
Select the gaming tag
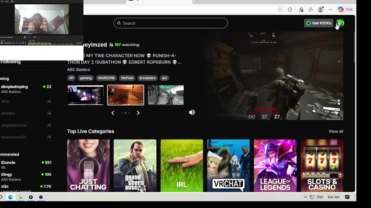pos(86,78)
